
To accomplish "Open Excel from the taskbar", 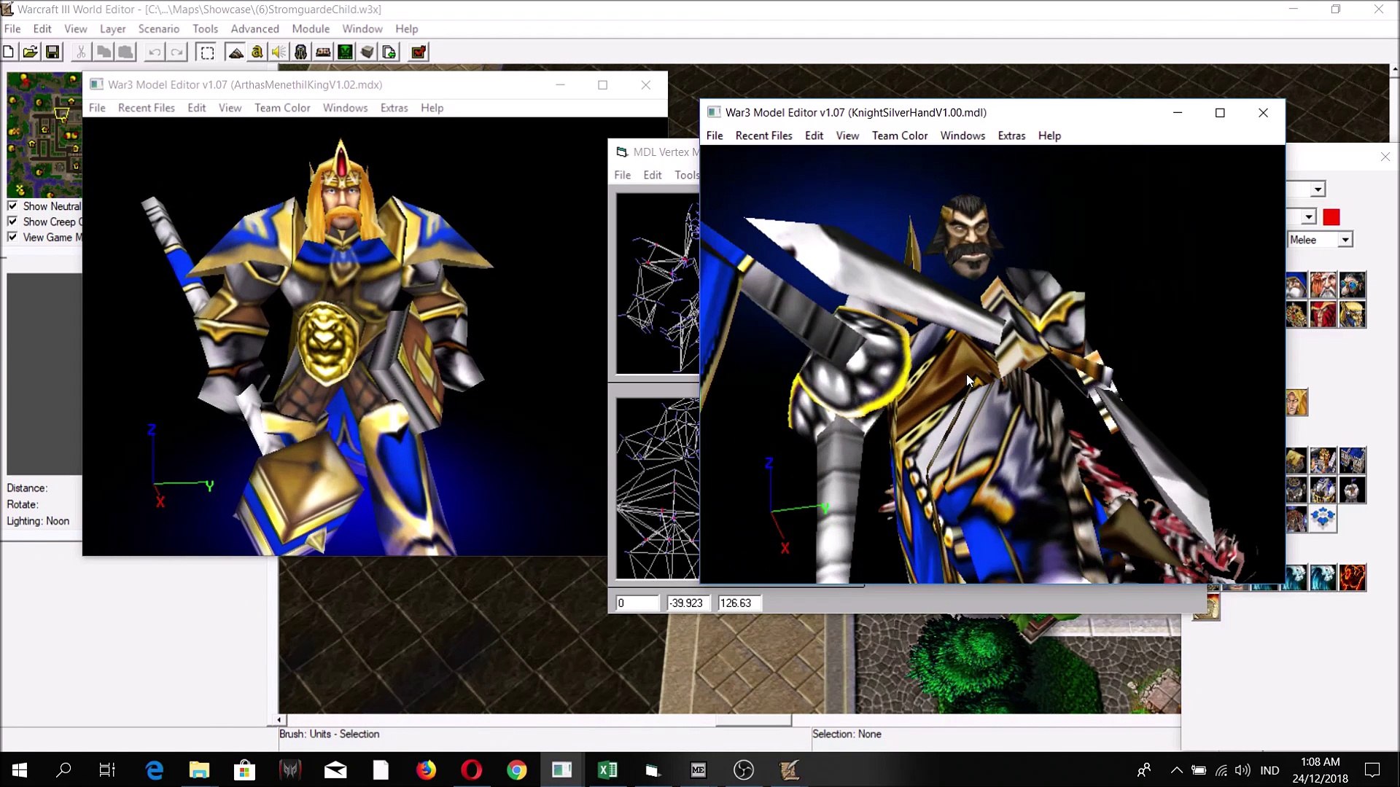I will (x=607, y=770).
